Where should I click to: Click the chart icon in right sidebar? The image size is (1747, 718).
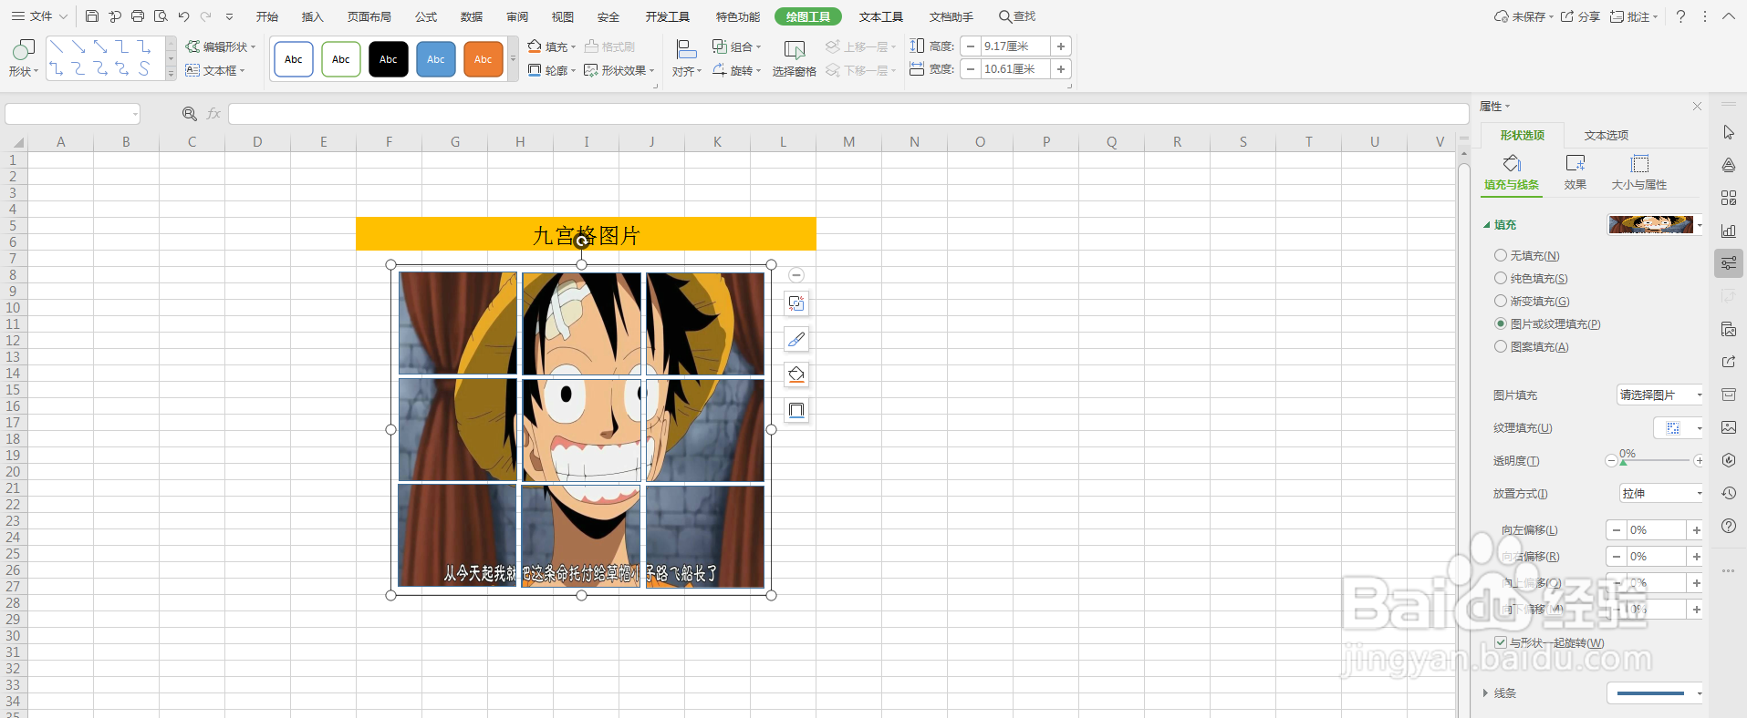point(1729,231)
